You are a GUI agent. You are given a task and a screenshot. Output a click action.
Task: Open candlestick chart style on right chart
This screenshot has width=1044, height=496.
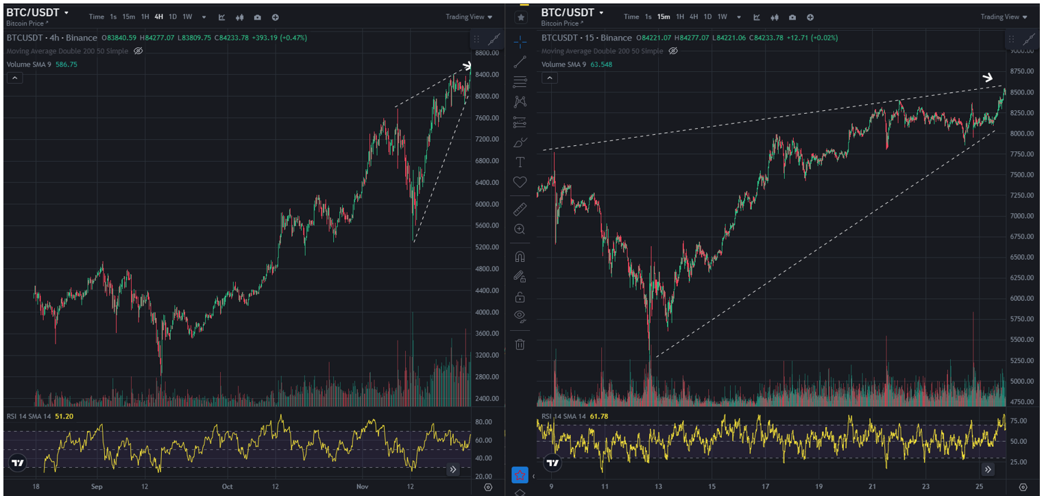click(x=775, y=17)
